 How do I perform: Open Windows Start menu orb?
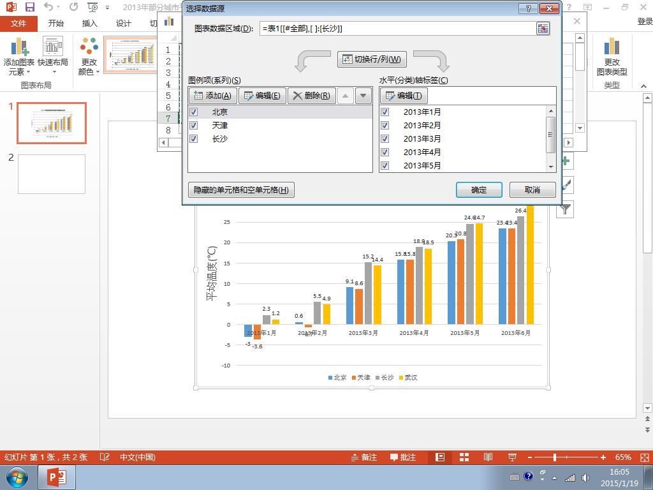[17, 477]
